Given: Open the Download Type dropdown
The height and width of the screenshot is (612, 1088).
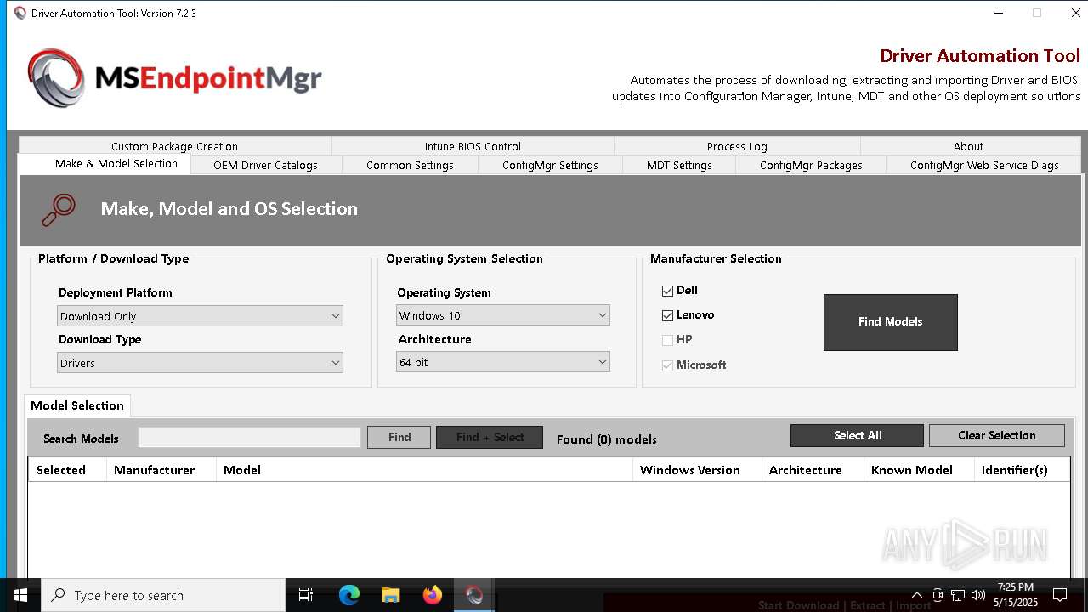Looking at the screenshot, I should click(200, 363).
